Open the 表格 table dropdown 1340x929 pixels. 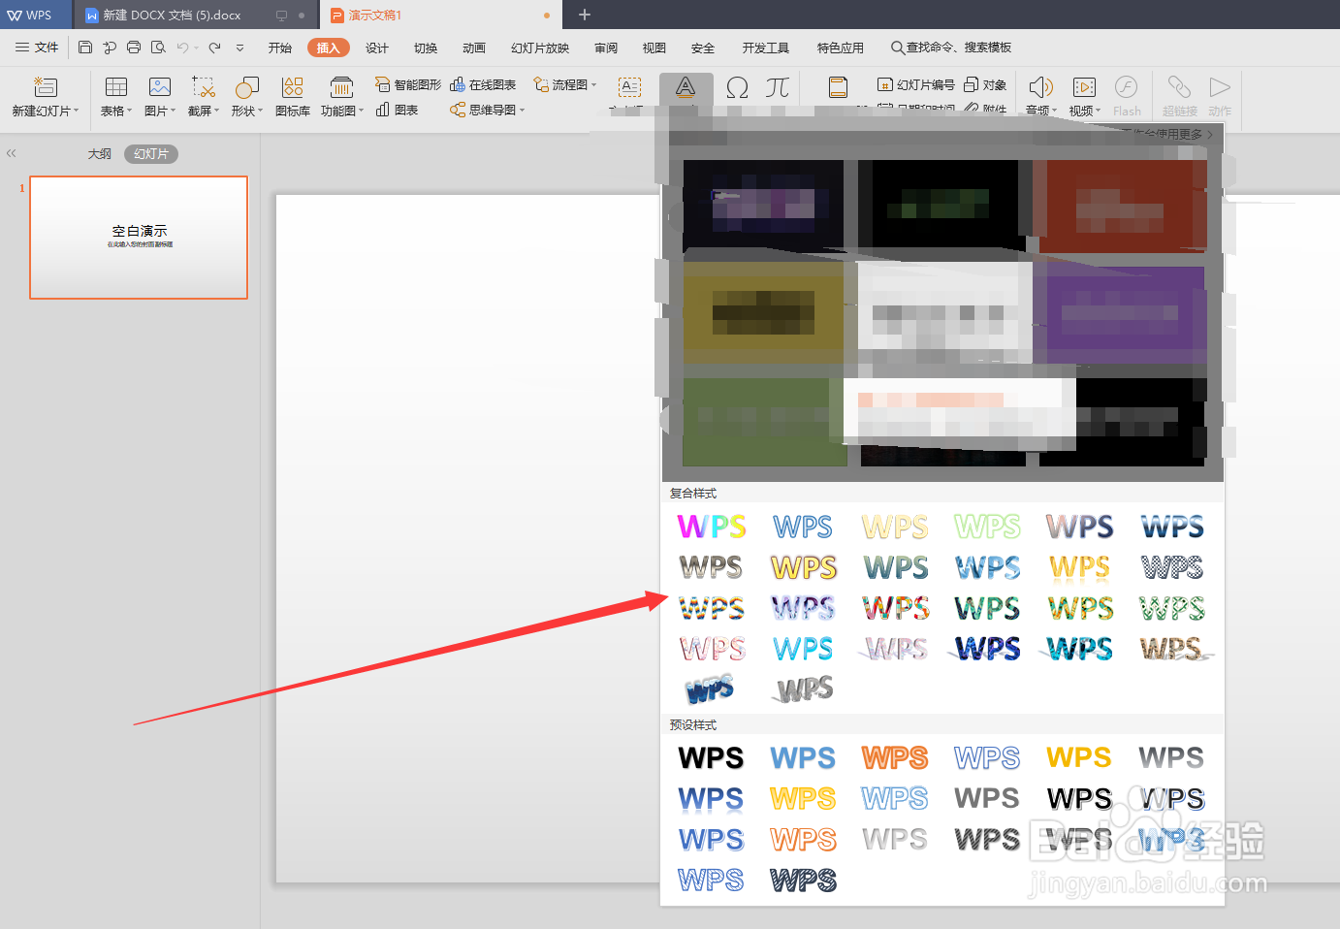coord(116,111)
